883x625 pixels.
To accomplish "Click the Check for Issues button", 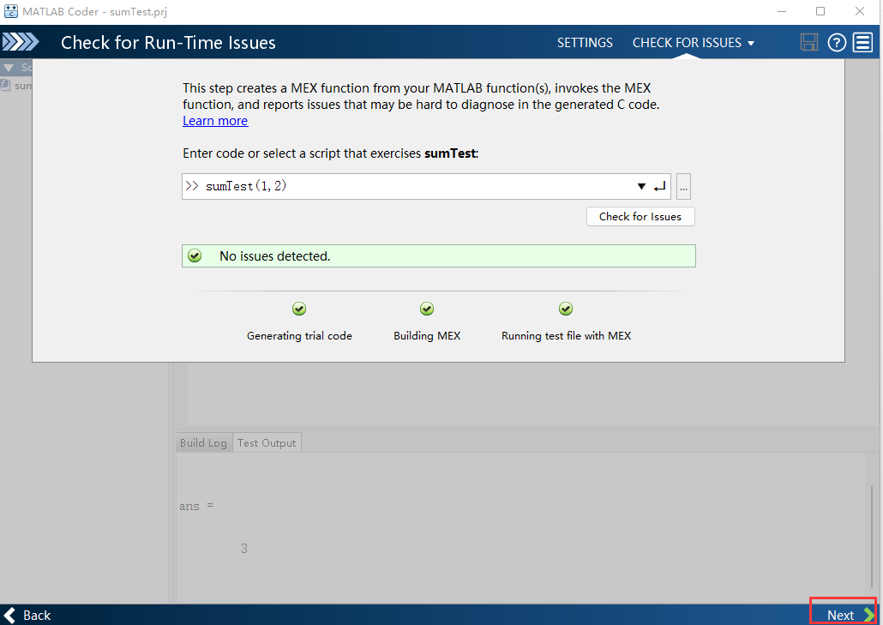I will pyautogui.click(x=640, y=217).
